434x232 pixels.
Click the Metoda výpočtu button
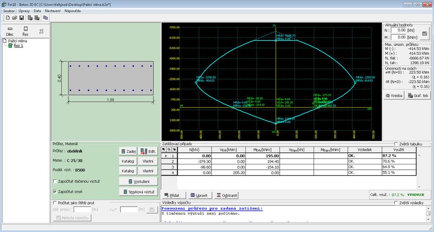[72, 218]
